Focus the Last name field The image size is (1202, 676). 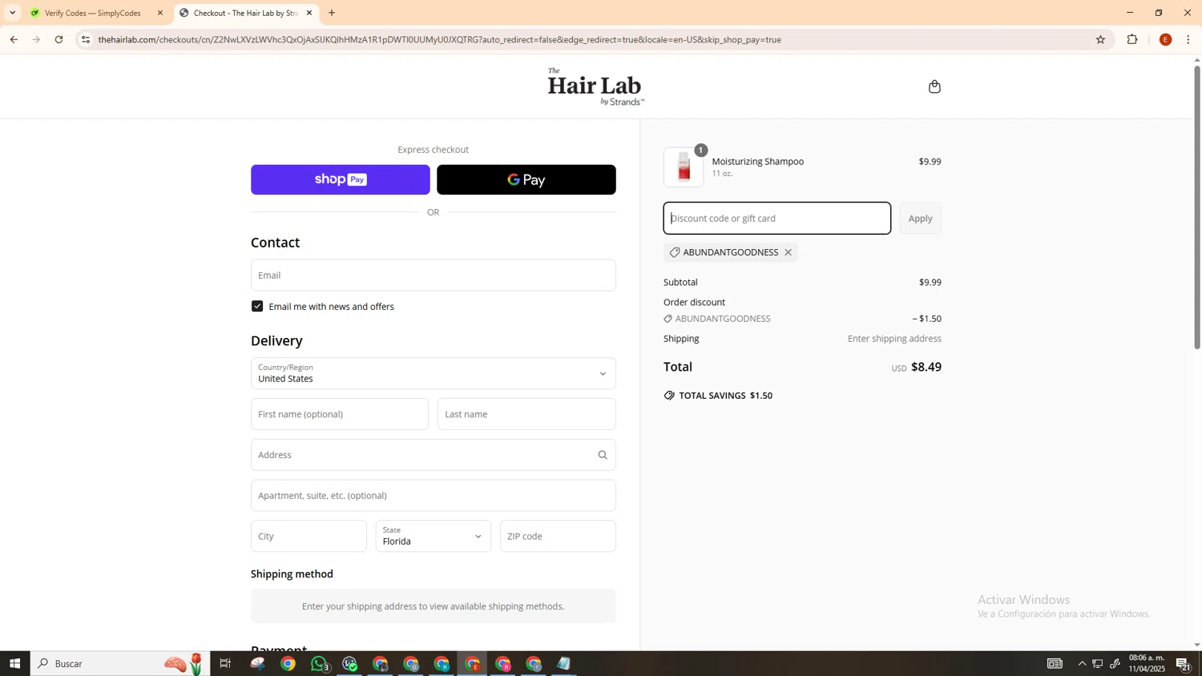click(526, 414)
